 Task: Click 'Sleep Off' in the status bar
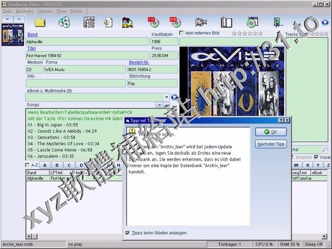pos(314,244)
